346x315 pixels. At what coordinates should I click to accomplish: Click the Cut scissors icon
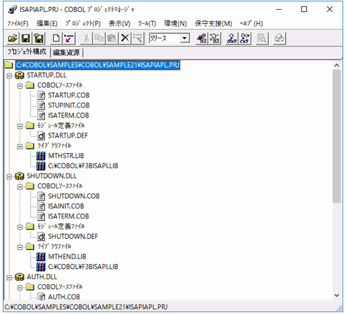click(86, 38)
